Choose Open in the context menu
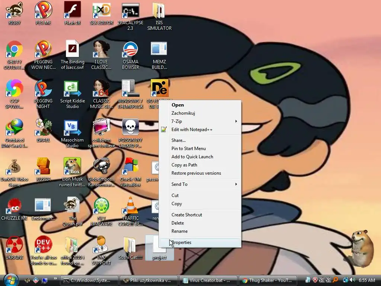The width and height of the screenshot is (381, 286). click(x=200, y=105)
